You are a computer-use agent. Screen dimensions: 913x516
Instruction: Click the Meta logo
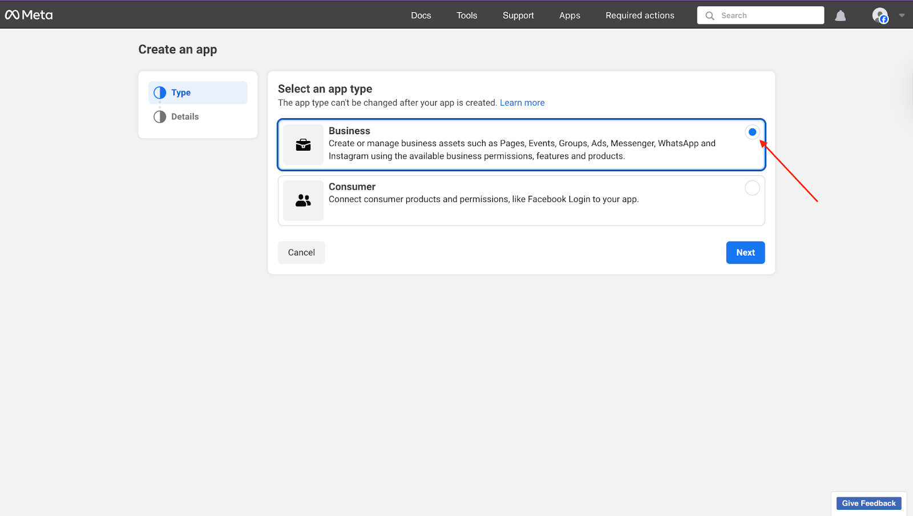point(29,15)
